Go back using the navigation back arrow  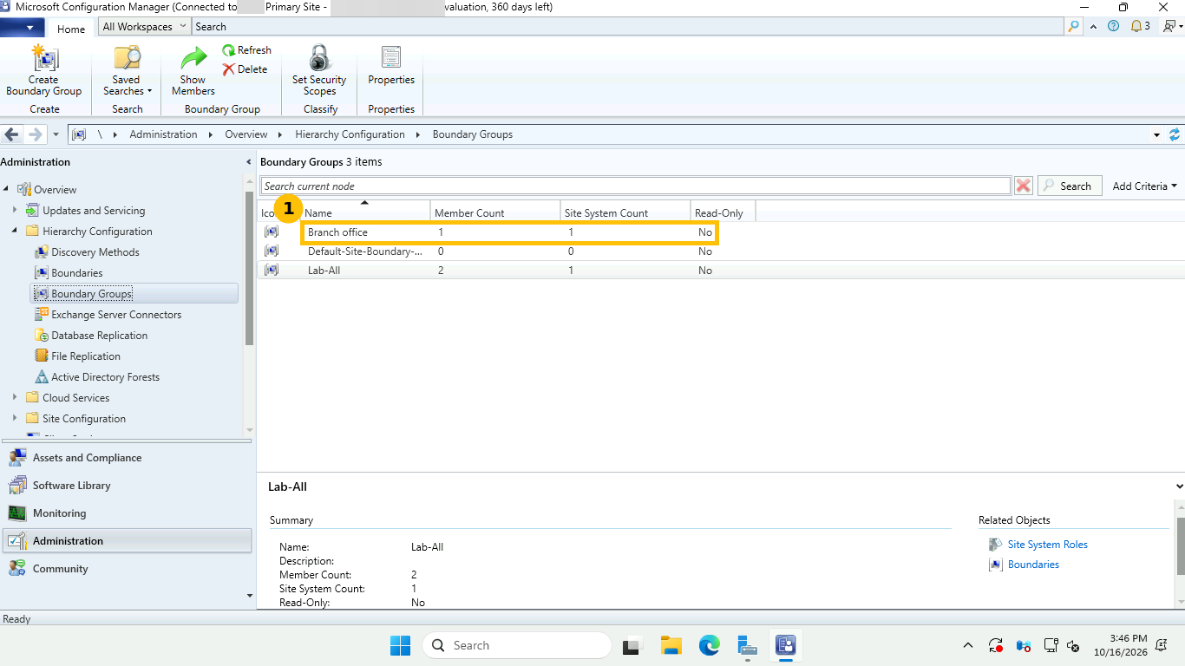pos(12,134)
